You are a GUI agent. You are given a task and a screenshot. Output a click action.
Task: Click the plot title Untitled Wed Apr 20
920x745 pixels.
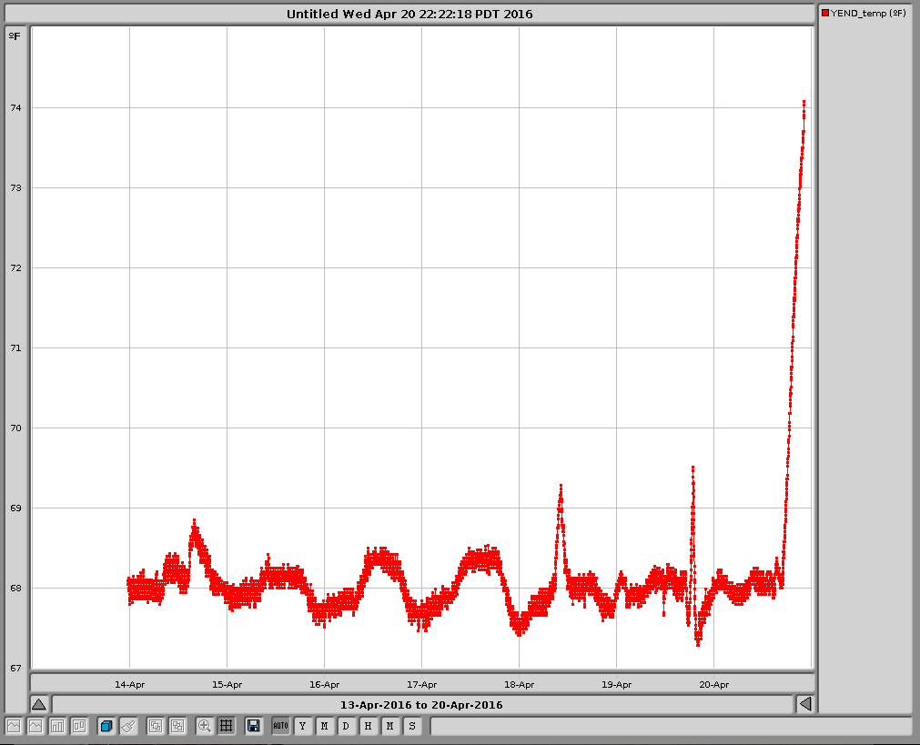[x=409, y=14]
